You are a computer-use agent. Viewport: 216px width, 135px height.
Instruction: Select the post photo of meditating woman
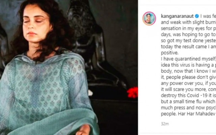point(69,67)
